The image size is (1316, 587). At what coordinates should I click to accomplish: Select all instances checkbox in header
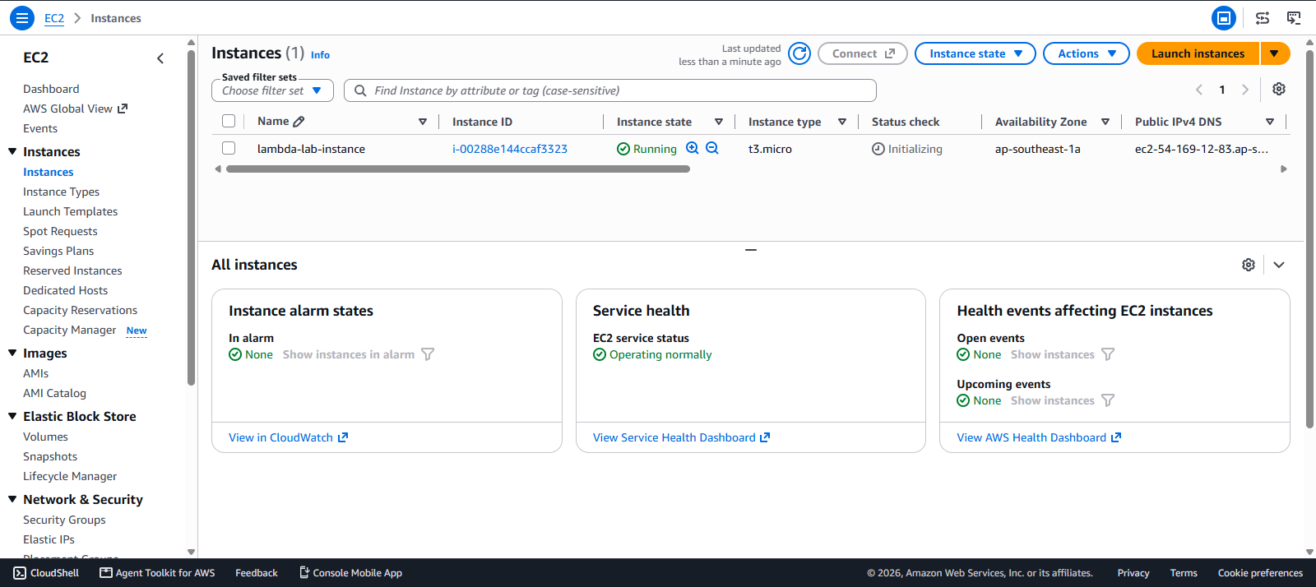(229, 121)
